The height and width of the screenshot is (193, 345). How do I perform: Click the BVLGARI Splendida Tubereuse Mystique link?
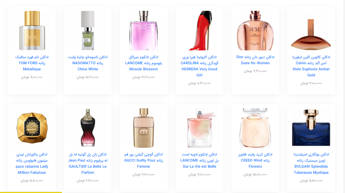click(311, 163)
